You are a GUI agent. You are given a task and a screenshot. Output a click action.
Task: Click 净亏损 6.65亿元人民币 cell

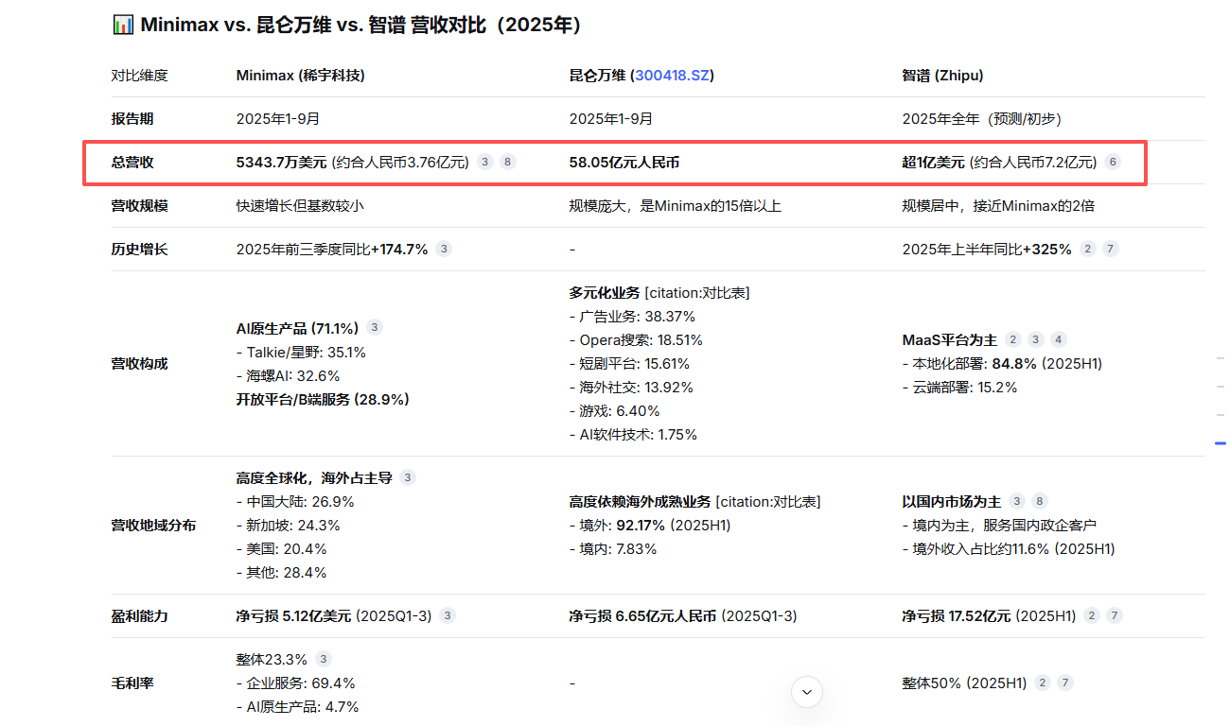click(x=683, y=615)
